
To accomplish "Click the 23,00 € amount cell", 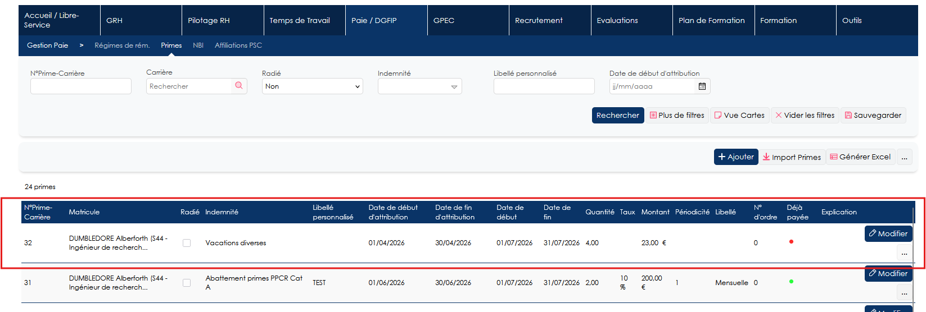I will click(x=654, y=243).
